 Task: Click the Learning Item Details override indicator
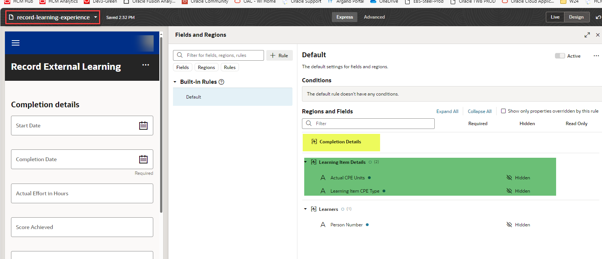tap(370, 162)
